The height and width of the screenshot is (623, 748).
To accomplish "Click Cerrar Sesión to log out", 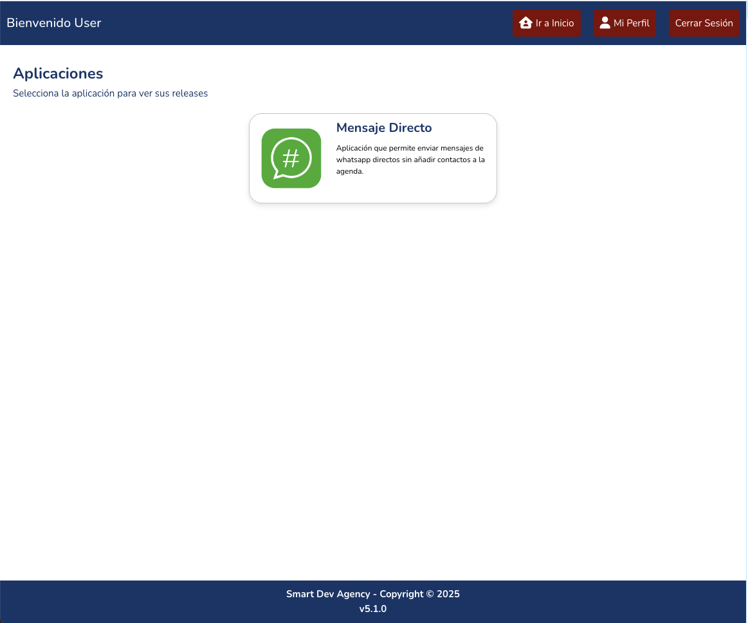I will 704,23.
